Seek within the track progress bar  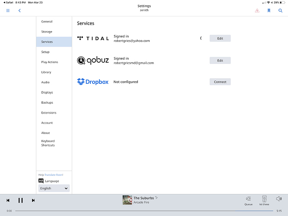point(144,211)
